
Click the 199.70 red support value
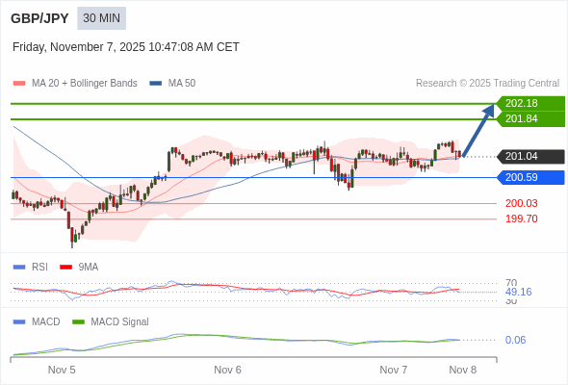(521, 218)
